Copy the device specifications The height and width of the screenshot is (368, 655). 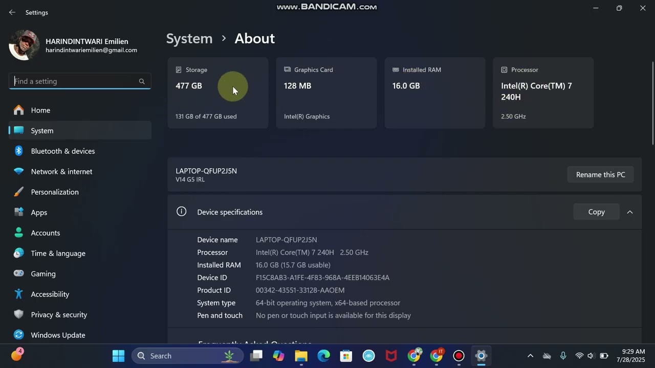coord(596,212)
